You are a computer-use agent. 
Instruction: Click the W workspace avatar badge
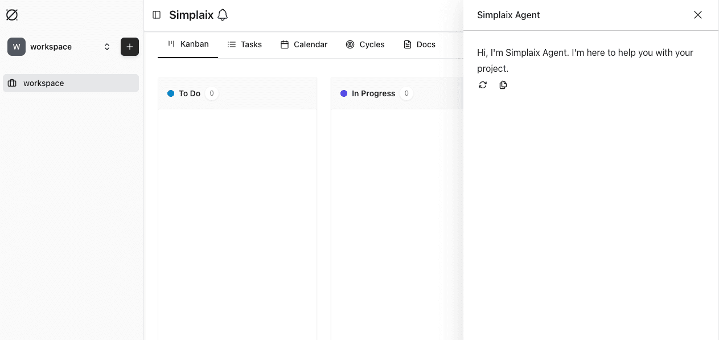16,47
